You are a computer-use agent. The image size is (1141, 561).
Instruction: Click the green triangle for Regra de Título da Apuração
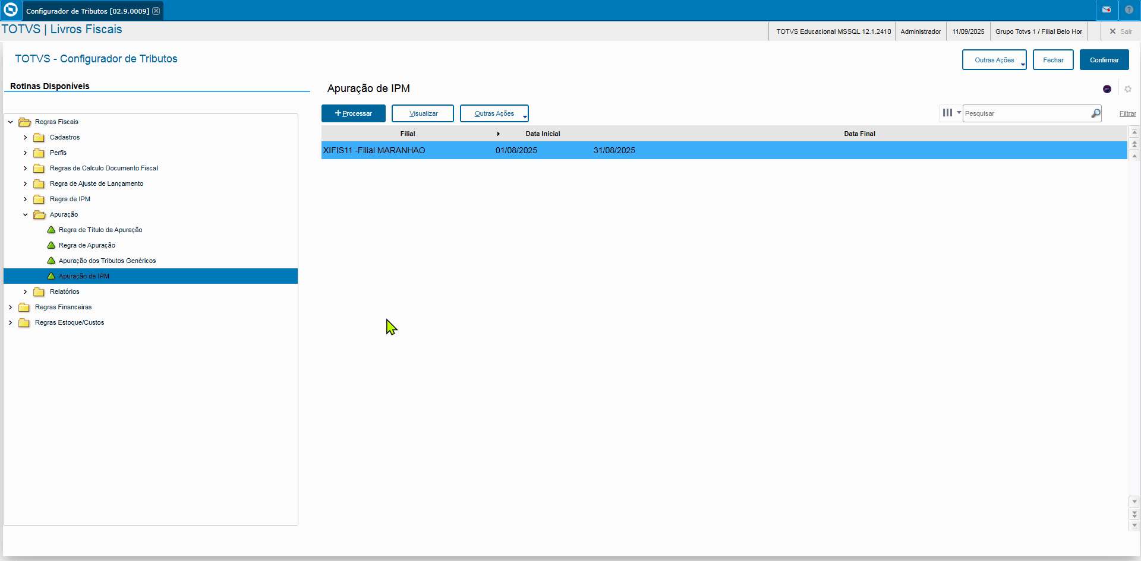[x=52, y=230]
